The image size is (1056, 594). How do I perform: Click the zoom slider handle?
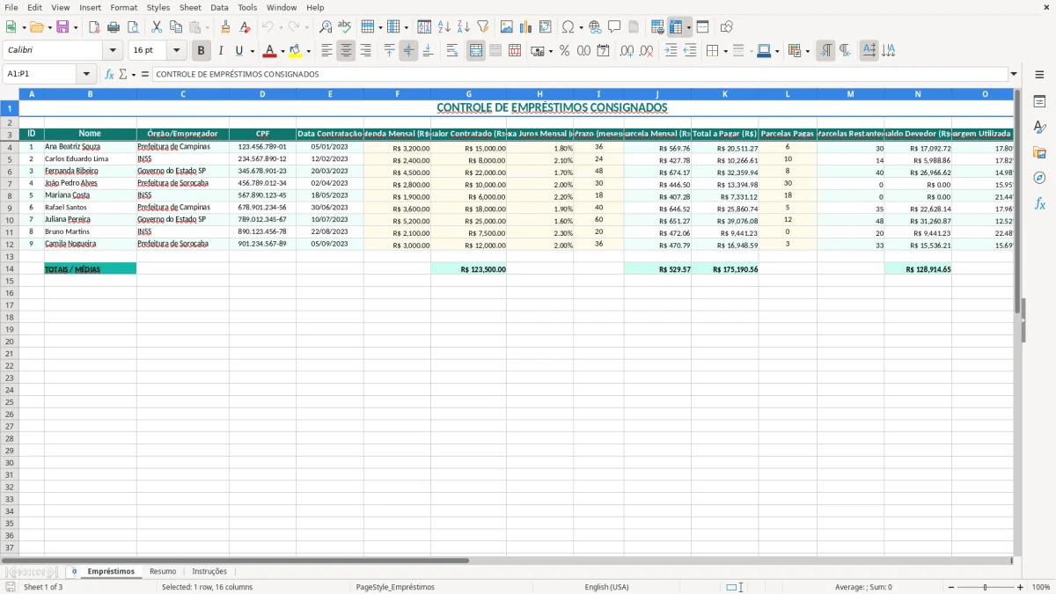(986, 587)
